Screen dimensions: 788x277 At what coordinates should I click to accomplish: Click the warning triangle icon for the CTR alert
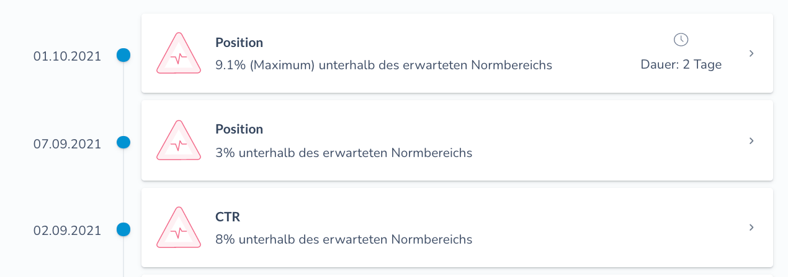179,228
